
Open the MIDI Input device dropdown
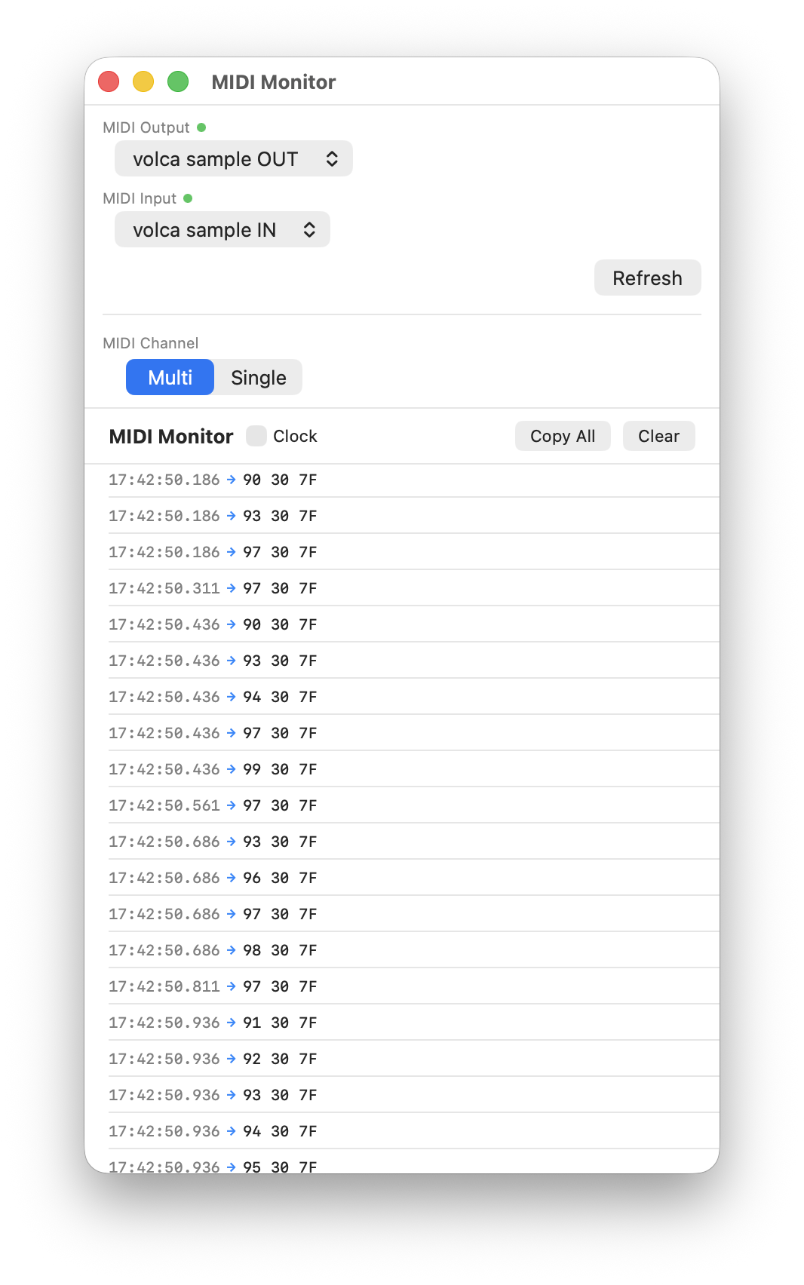click(x=222, y=229)
